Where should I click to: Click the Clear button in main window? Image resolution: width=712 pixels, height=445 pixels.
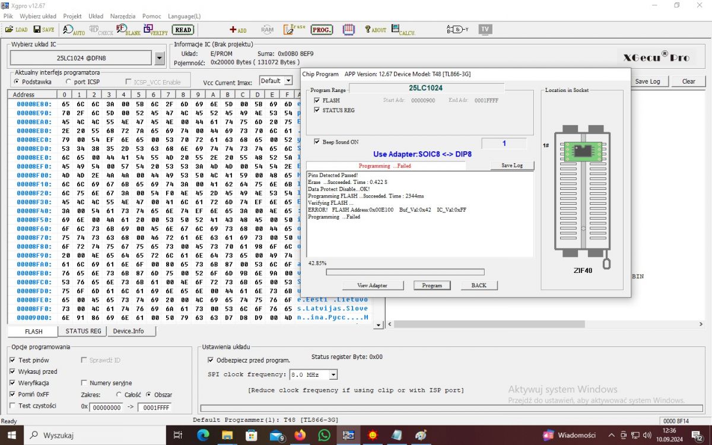[x=688, y=81]
